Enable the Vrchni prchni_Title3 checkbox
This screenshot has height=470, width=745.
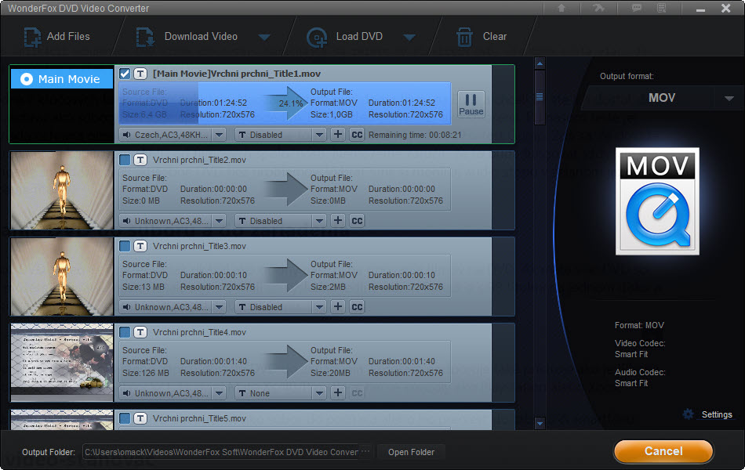point(125,246)
